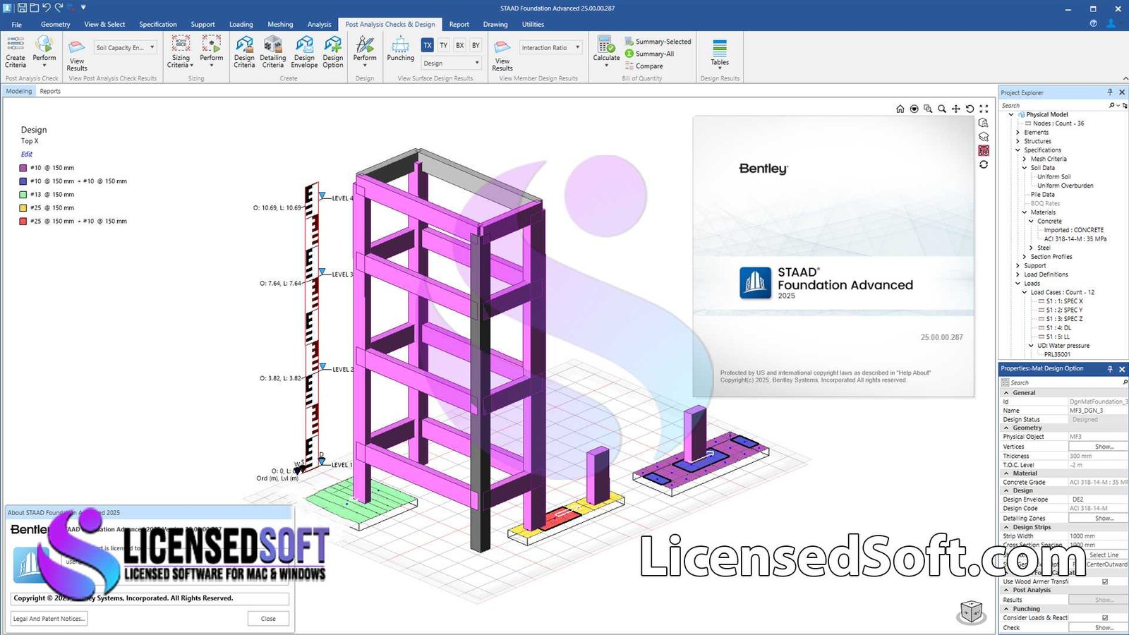Click Show button for Detailing Zones
1129x635 pixels.
pos(1098,519)
